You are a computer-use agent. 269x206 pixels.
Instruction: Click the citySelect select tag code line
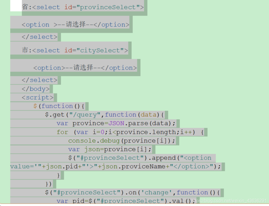point(75,50)
